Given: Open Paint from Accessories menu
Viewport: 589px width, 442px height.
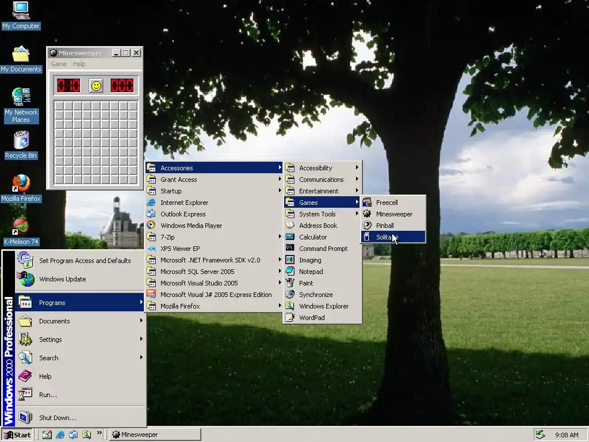Looking at the screenshot, I should pos(323,283).
